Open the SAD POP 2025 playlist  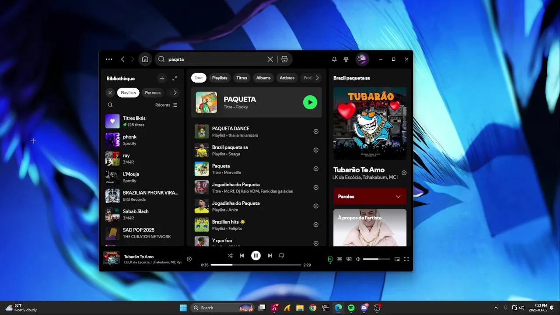tap(142, 233)
